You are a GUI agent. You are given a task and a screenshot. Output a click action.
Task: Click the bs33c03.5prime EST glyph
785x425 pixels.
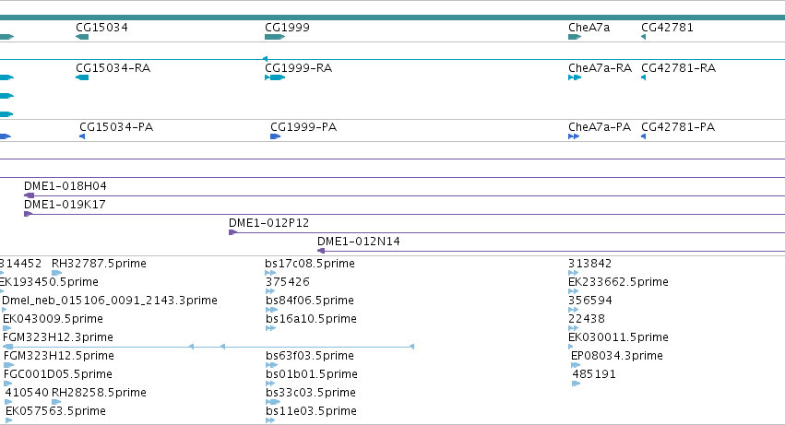(273, 402)
